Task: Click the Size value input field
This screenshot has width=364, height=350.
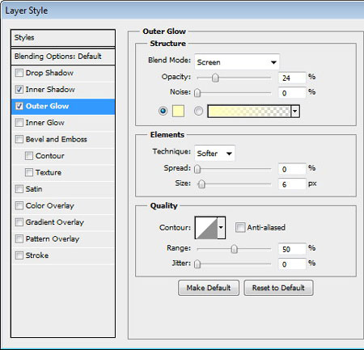Action: [292, 184]
